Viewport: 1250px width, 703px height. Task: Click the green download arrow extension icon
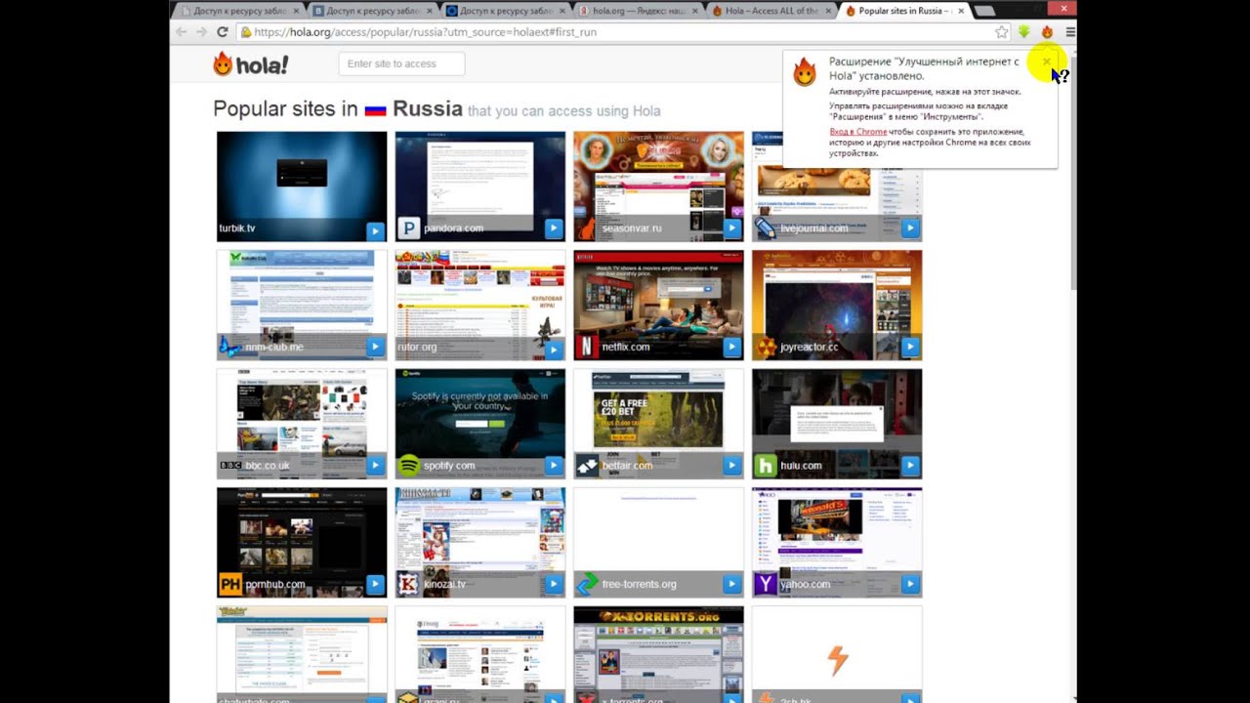point(1023,32)
